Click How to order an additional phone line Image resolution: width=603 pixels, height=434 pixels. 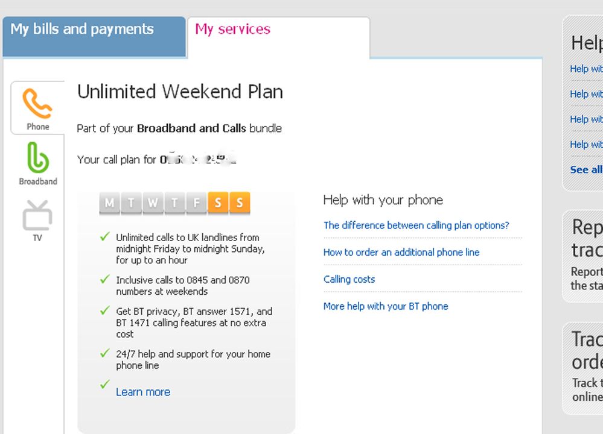coord(401,252)
